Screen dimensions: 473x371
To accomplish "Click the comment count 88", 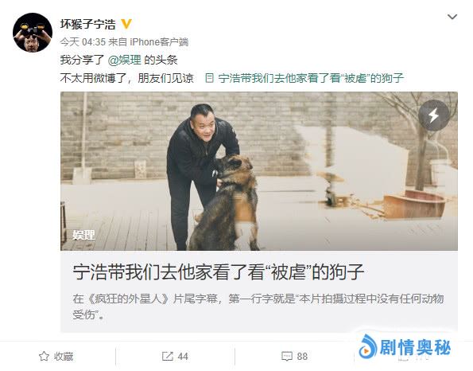I will coord(302,357).
